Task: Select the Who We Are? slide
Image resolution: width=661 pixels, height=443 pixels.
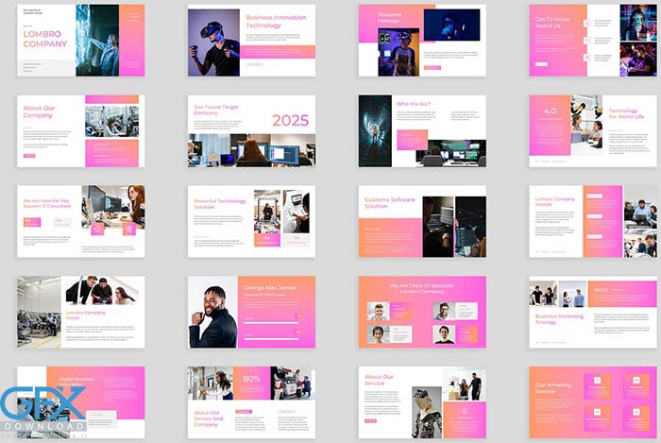Action: pos(422,130)
